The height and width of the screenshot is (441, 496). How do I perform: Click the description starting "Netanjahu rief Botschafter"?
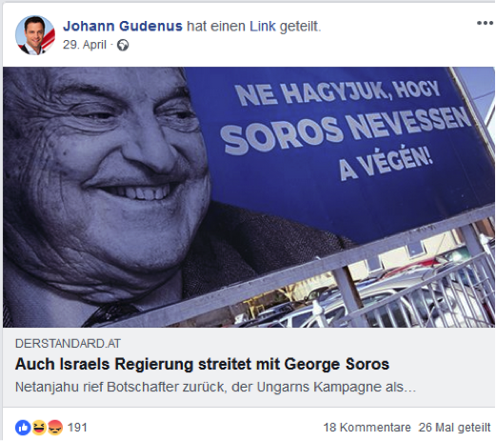215,387
